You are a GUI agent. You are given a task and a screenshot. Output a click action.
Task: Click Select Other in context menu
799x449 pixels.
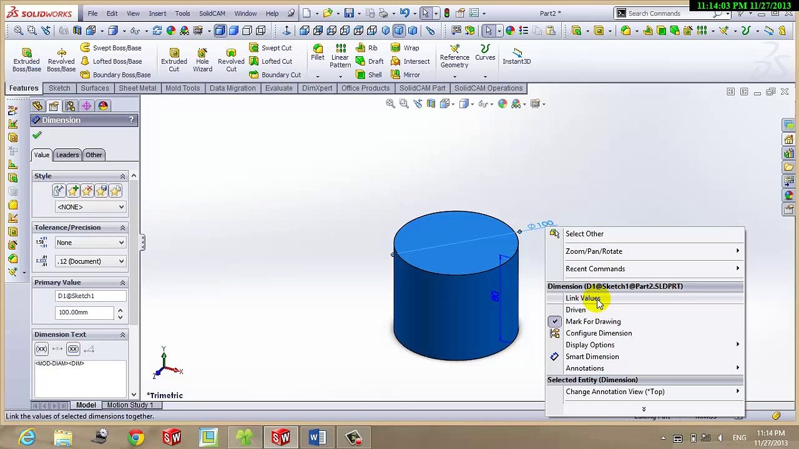pos(584,234)
